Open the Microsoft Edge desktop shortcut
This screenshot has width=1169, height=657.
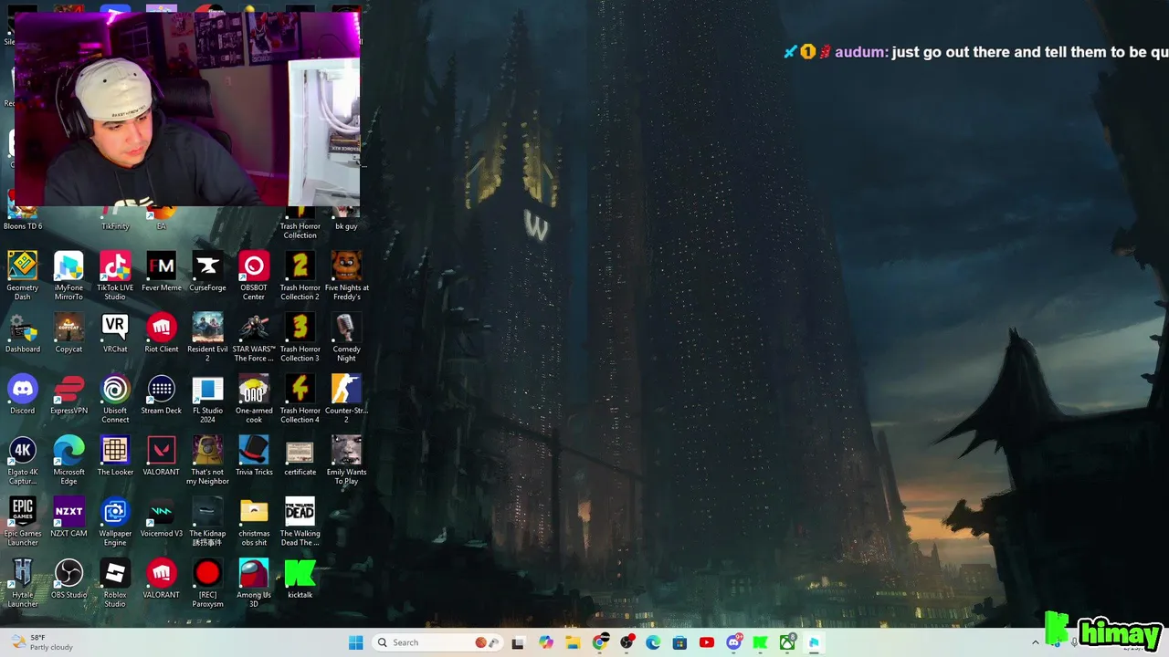[x=68, y=460]
